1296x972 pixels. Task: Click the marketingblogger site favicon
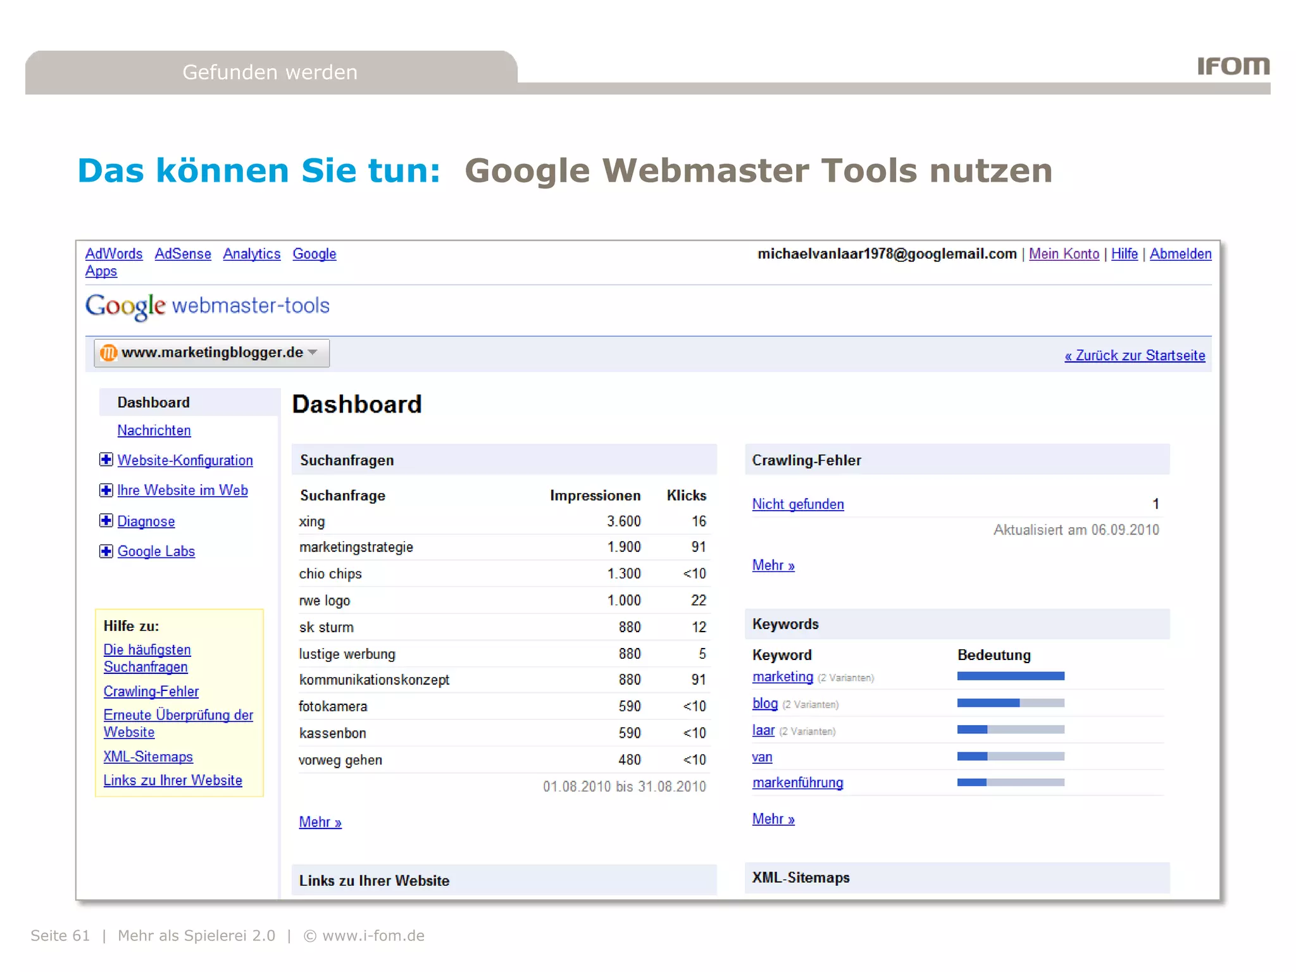click(x=109, y=352)
